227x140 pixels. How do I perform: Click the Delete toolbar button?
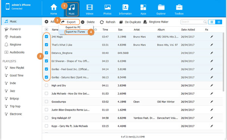(88, 22)
